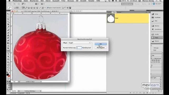Expand the front document status bar arrow
Image resolution: width=169 pixels, height=95 pixels.
click(x=41, y=82)
